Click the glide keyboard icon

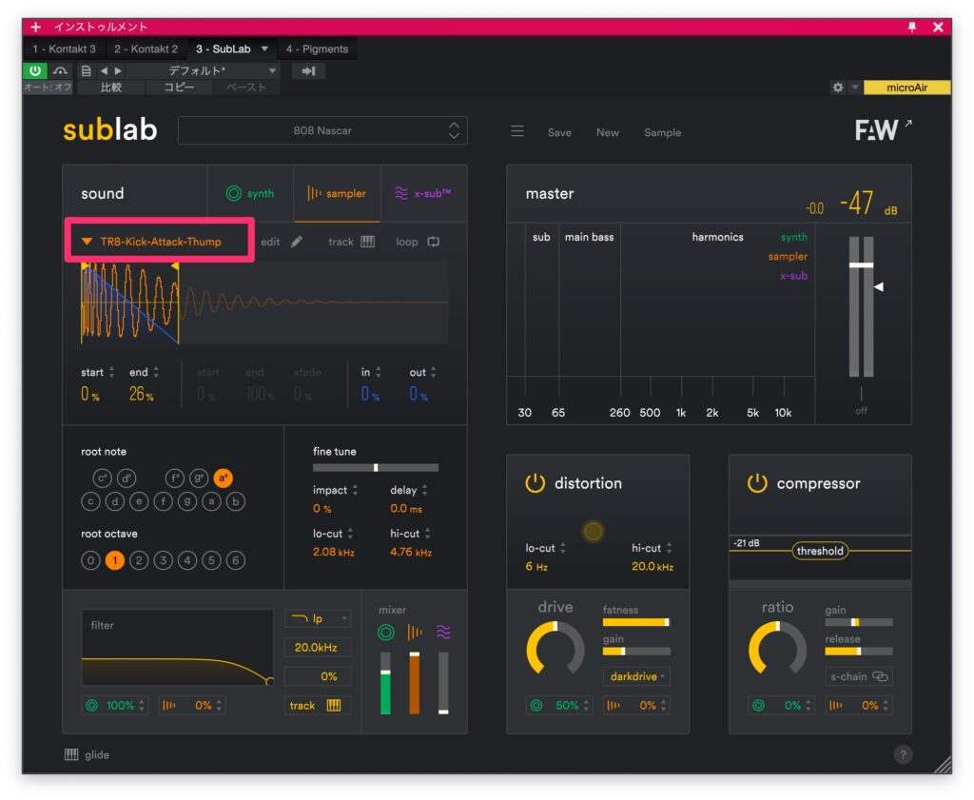coord(71,754)
